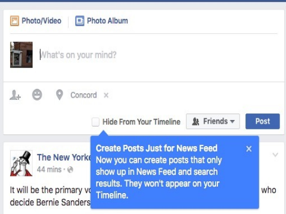Screen dimensions: 286x214
Task: Focus the What's on your mind field
Action: pos(159,55)
